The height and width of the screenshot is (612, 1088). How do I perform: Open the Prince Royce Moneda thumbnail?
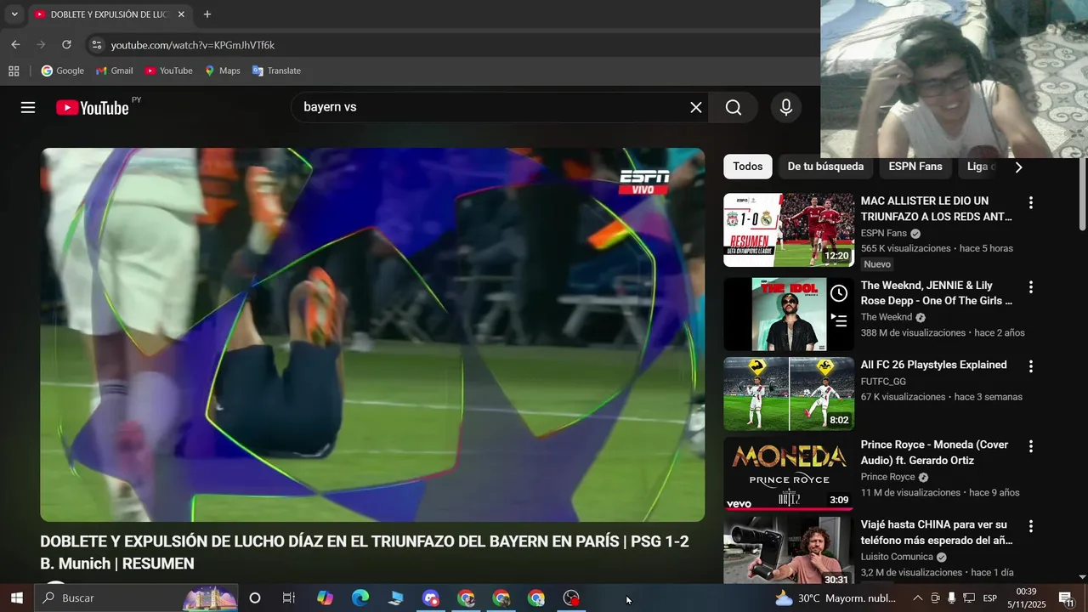(789, 473)
